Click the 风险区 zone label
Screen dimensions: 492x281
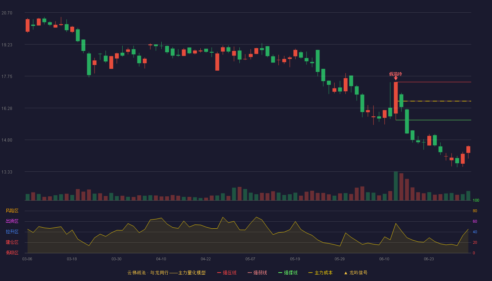point(12,211)
